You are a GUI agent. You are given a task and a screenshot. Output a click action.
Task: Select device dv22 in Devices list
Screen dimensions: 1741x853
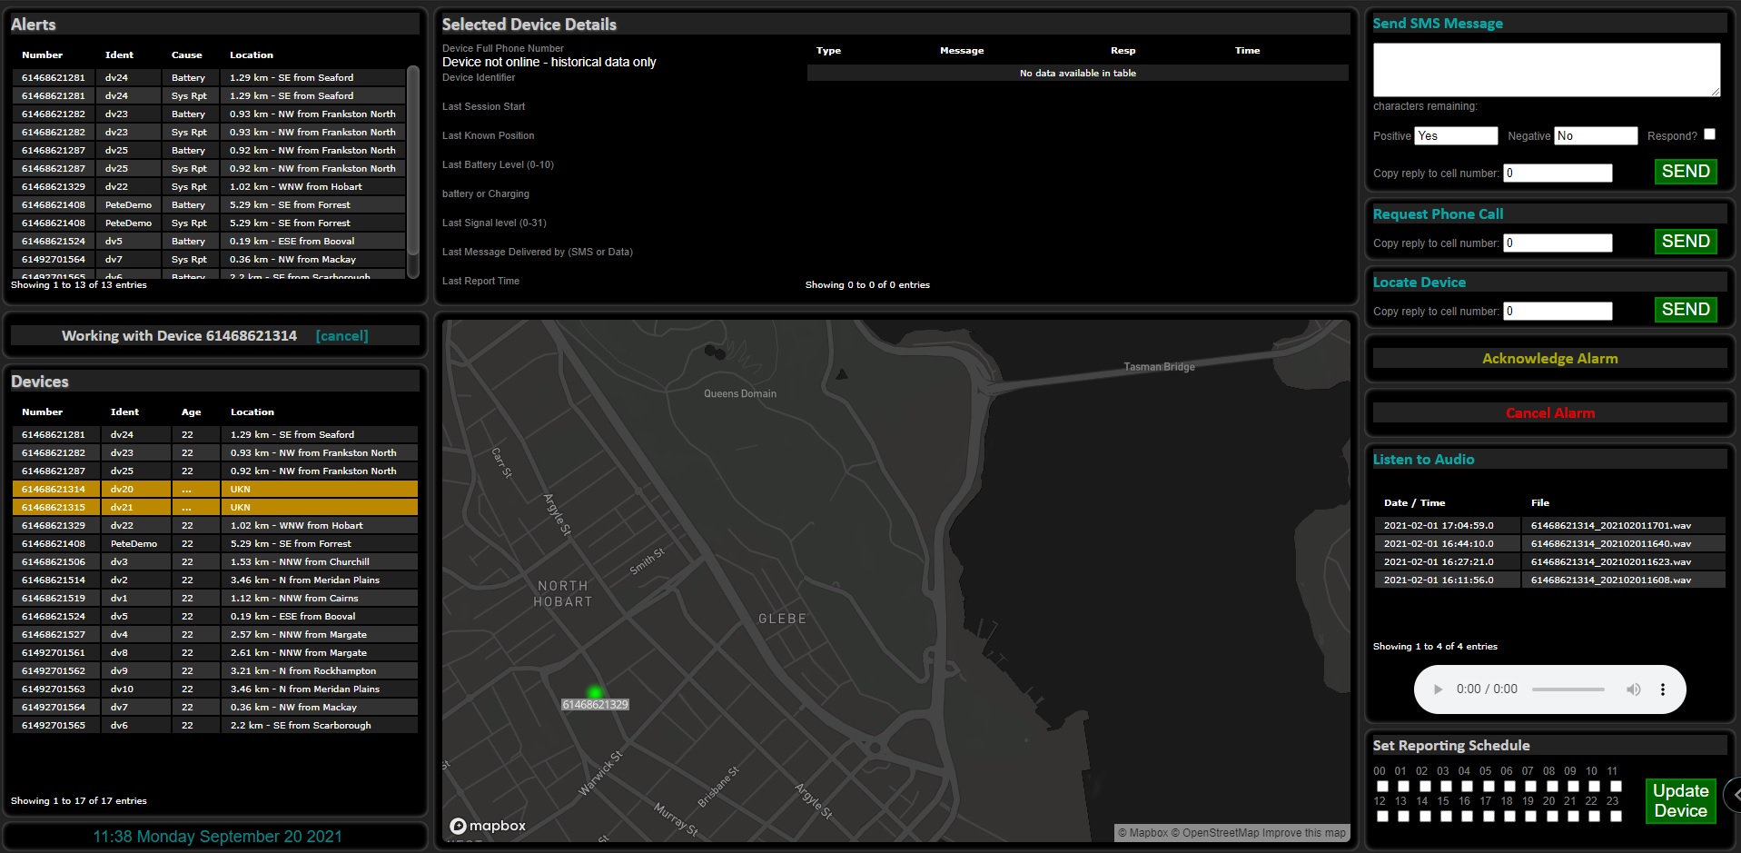click(122, 526)
